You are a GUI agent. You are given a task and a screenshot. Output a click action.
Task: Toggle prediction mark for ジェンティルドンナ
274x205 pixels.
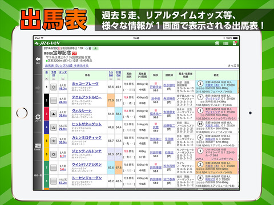tap(54, 154)
